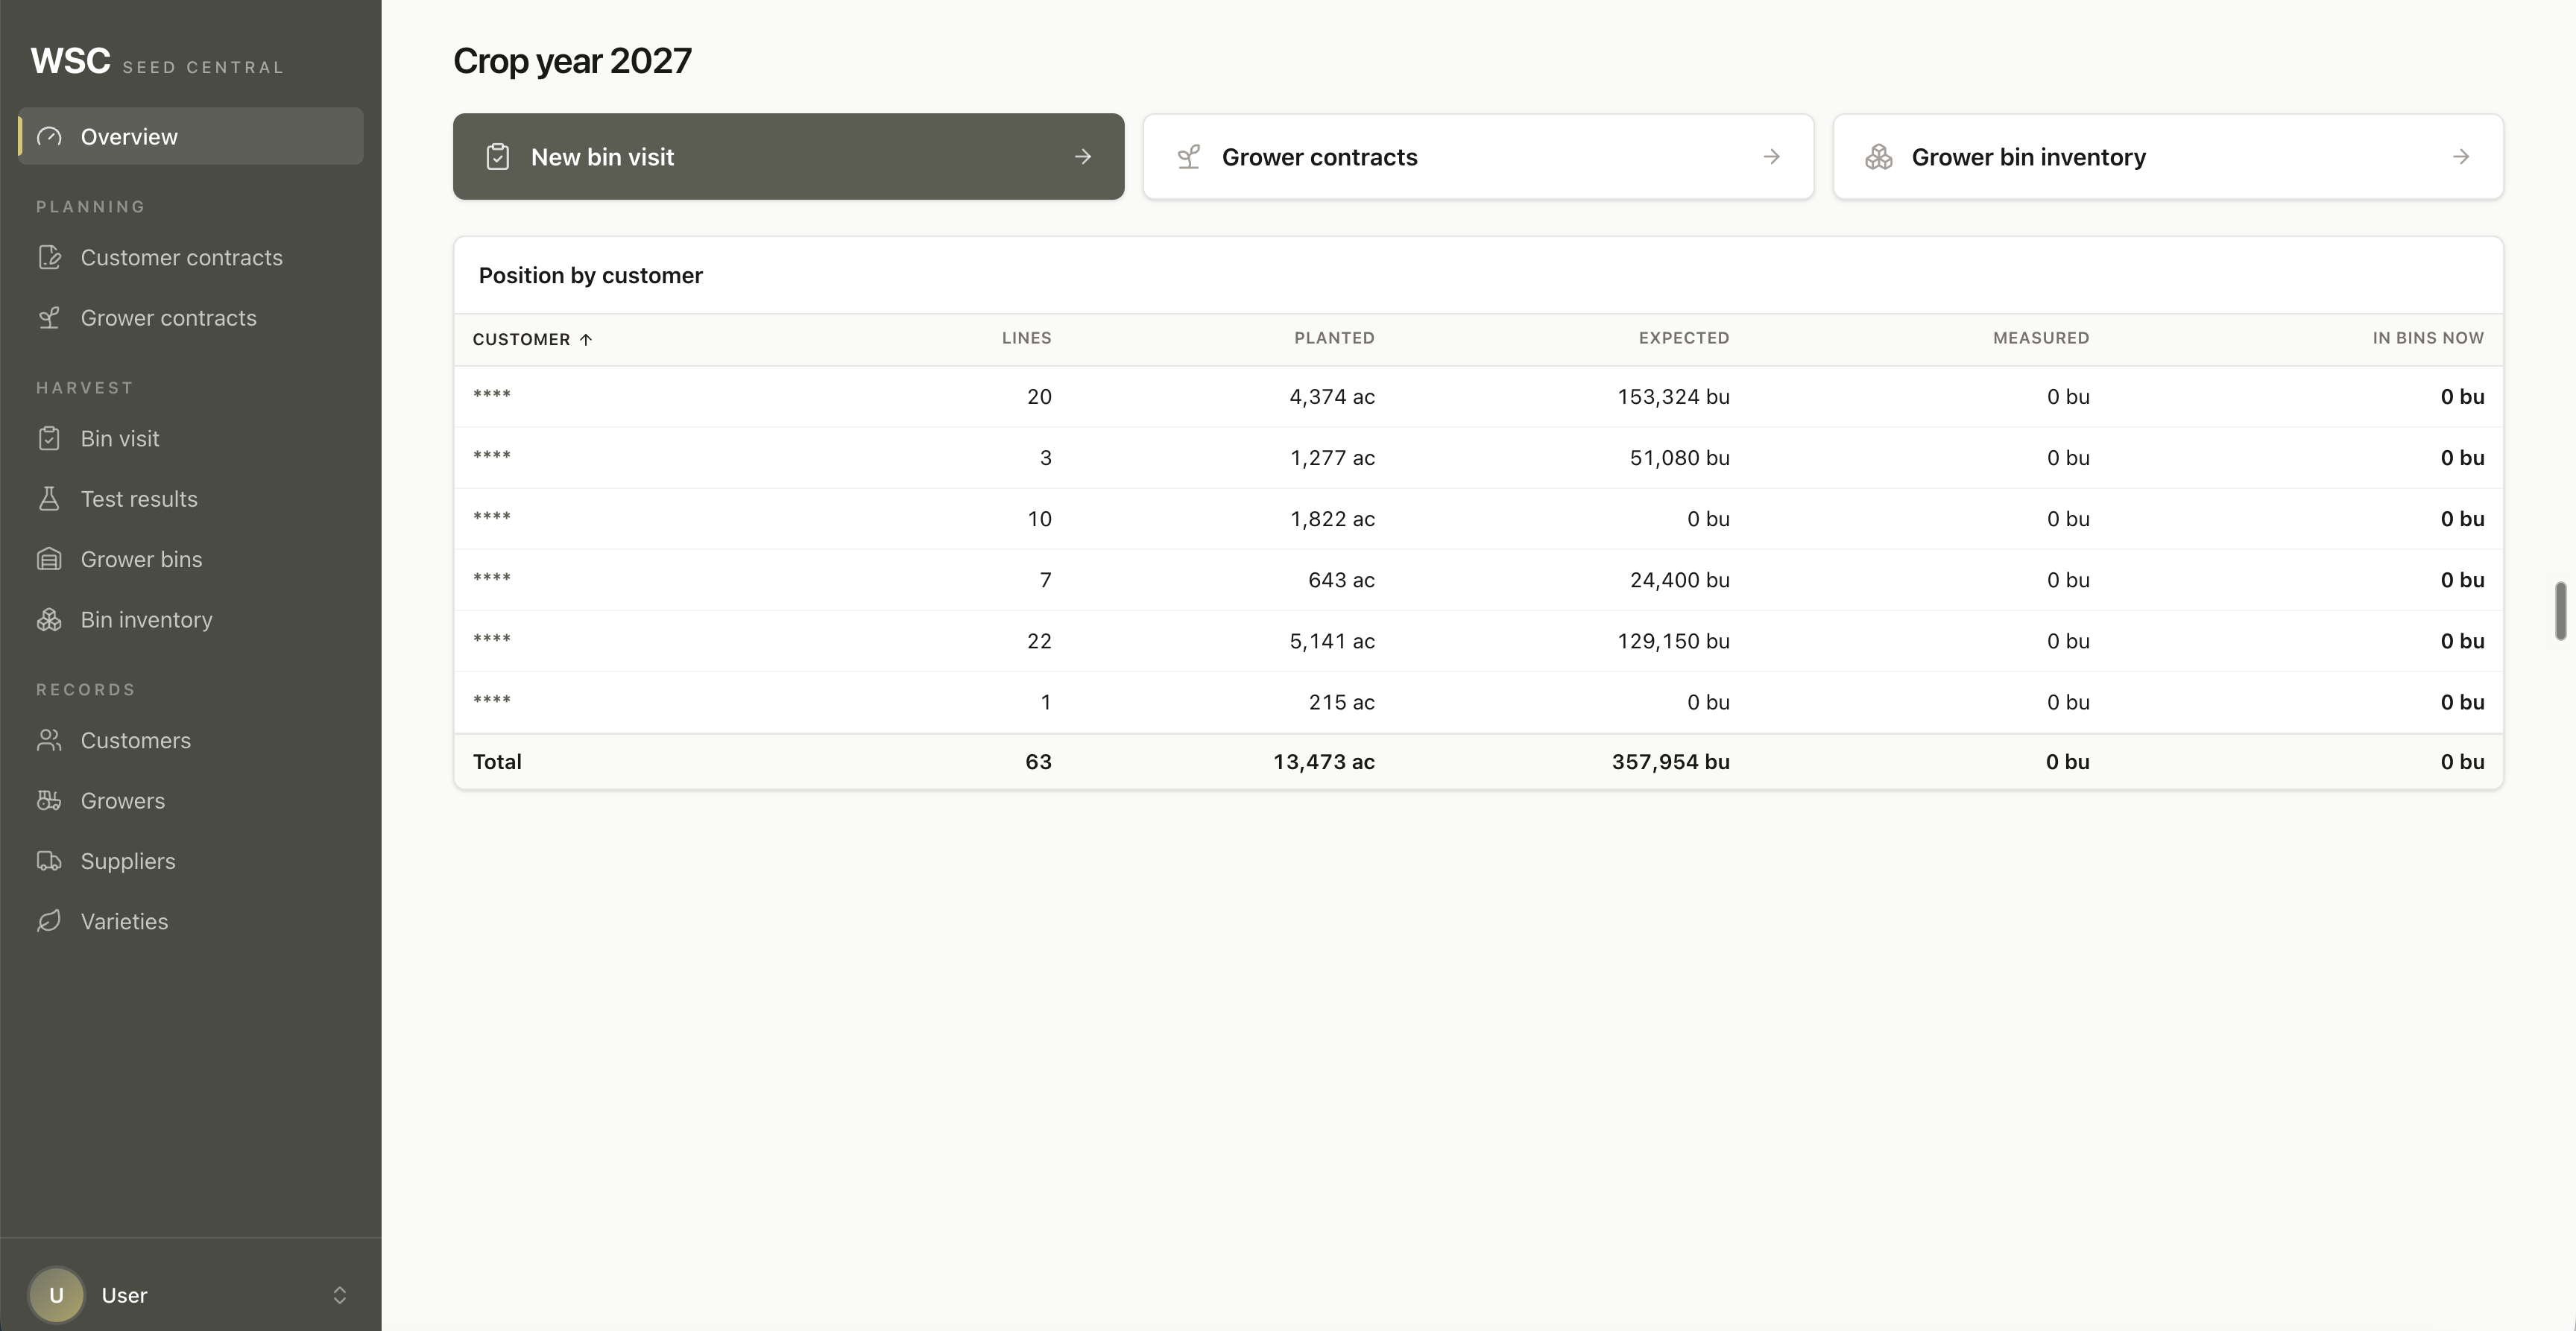Sort table by PLANTED column header
The width and height of the screenshot is (2576, 1331).
1334,338
